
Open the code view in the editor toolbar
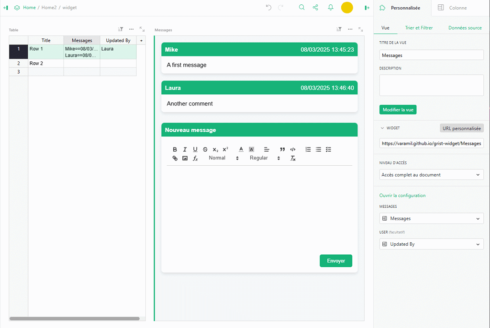point(293,149)
